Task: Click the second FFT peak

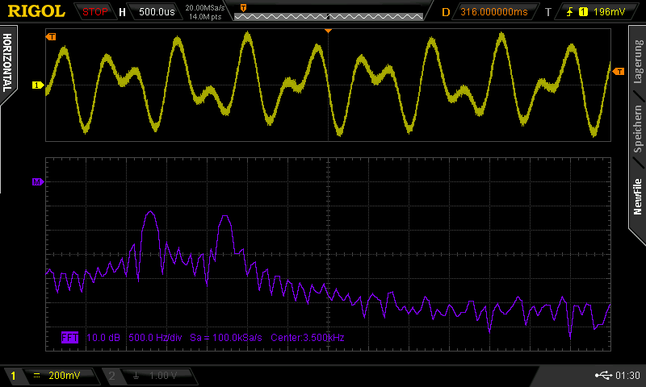Action: (x=225, y=217)
